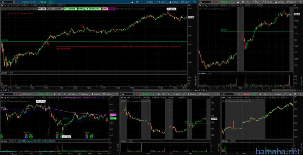Open gear settings in bottom-middle 15m chart

coord(164,94)
